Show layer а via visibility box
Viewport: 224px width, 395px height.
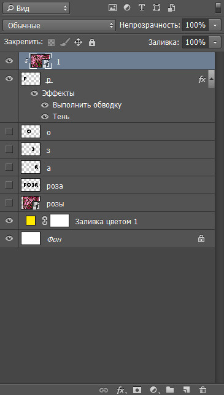pyautogui.click(x=9, y=167)
